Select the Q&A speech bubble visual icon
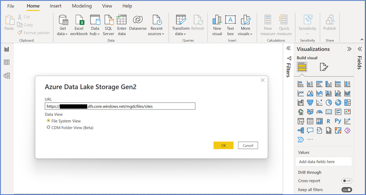The height and width of the screenshot is (195, 366). pyautogui.click(x=310, y=131)
